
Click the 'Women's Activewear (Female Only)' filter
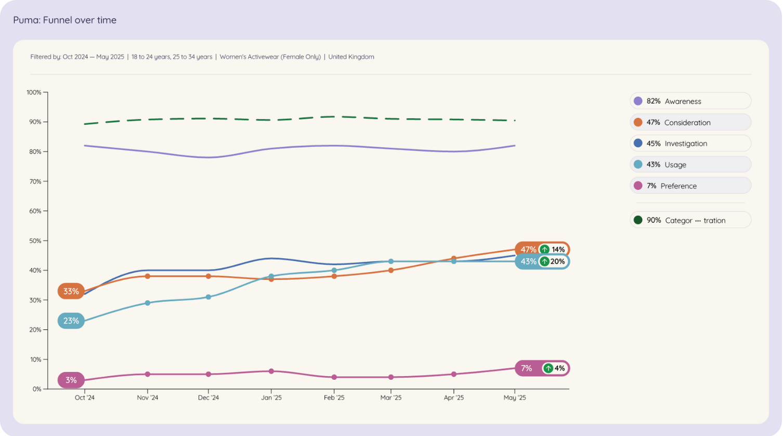pyautogui.click(x=270, y=57)
